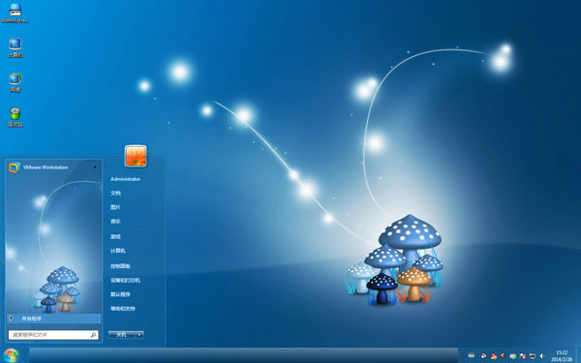Expand 所有程序 (All Programs) list
Screen dimensions: 581x363
[x=53, y=318]
